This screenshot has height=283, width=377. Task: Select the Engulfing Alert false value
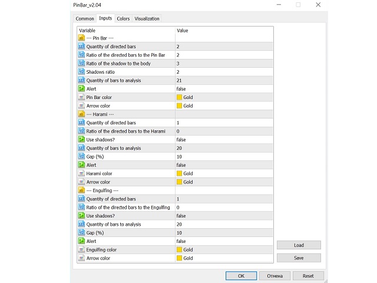point(224,241)
